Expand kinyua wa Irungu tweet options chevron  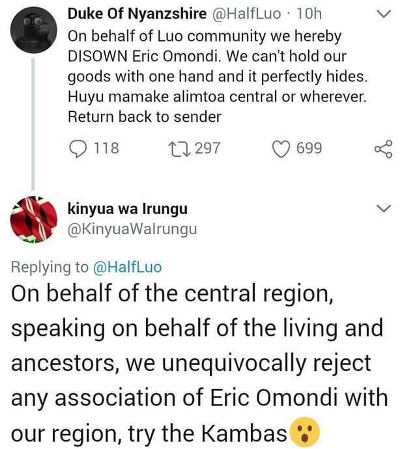pos(383,208)
